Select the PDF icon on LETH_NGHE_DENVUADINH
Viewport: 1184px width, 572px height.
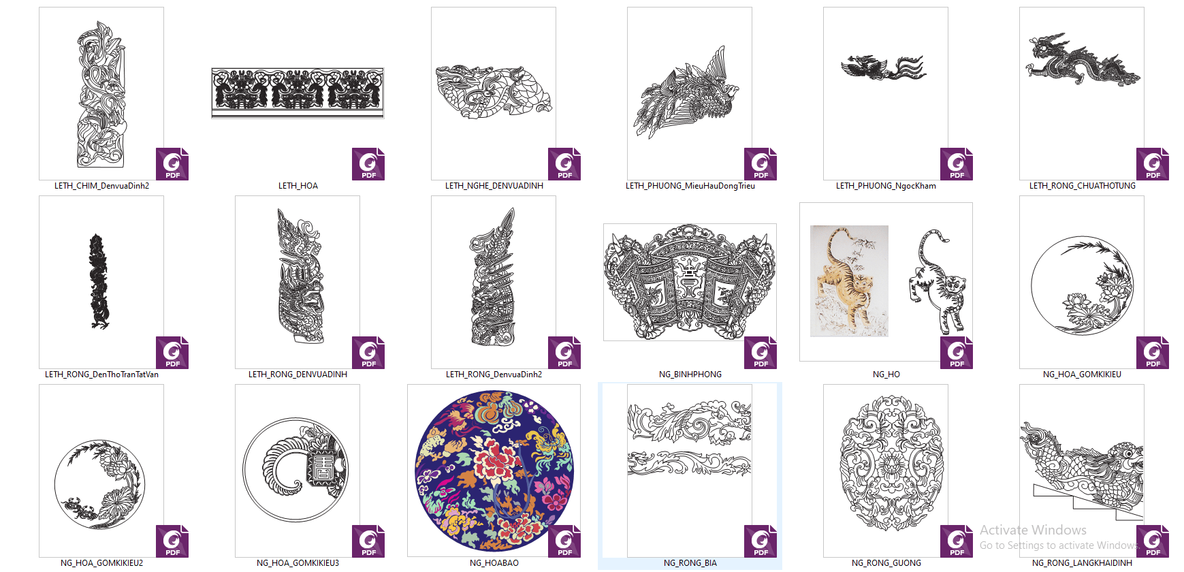[x=564, y=164]
